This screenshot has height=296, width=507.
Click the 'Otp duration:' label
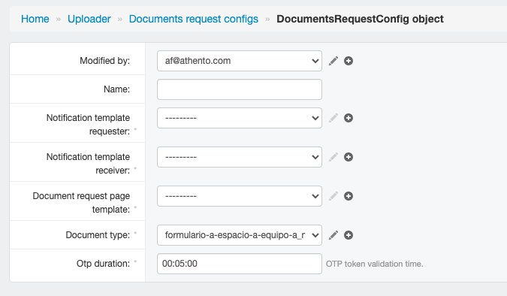[103, 264]
